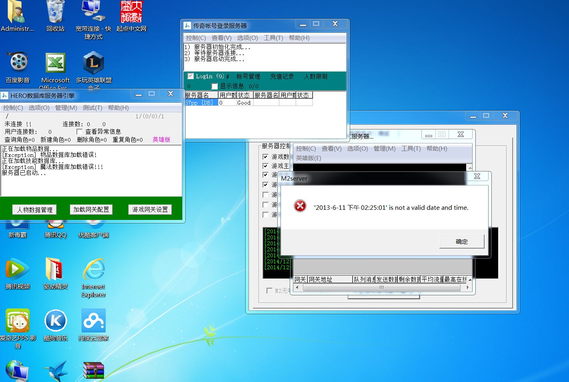This screenshot has width=569, height=382.
Task: Click the 确定 button in M2server dialog
Action: (x=462, y=241)
